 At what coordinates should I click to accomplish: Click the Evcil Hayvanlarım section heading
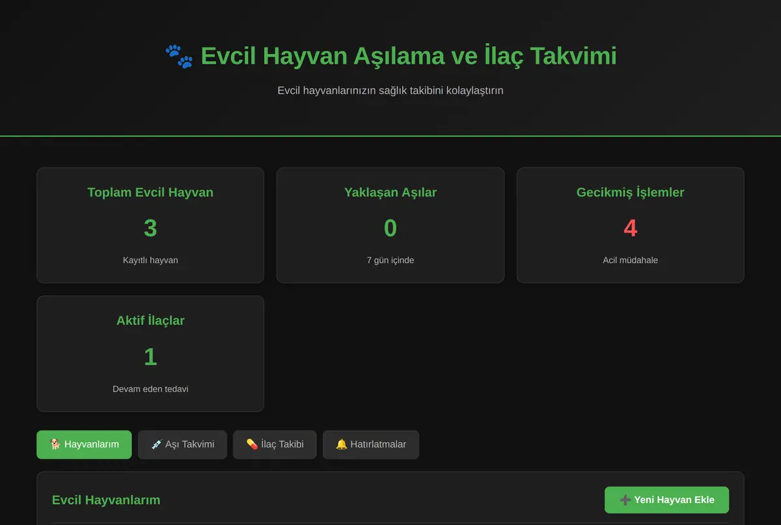(x=106, y=500)
